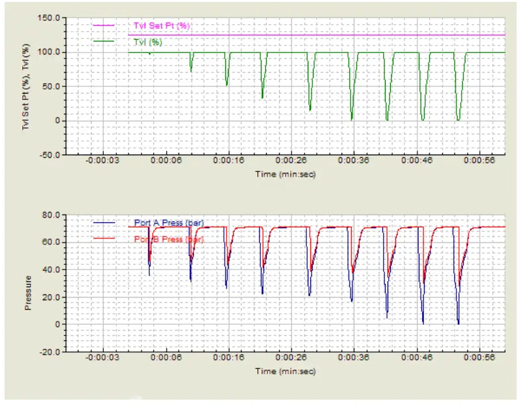Open the Time axis on the lower chart
Image resolution: width=520 pixels, height=408 pixels.
tap(284, 372)
